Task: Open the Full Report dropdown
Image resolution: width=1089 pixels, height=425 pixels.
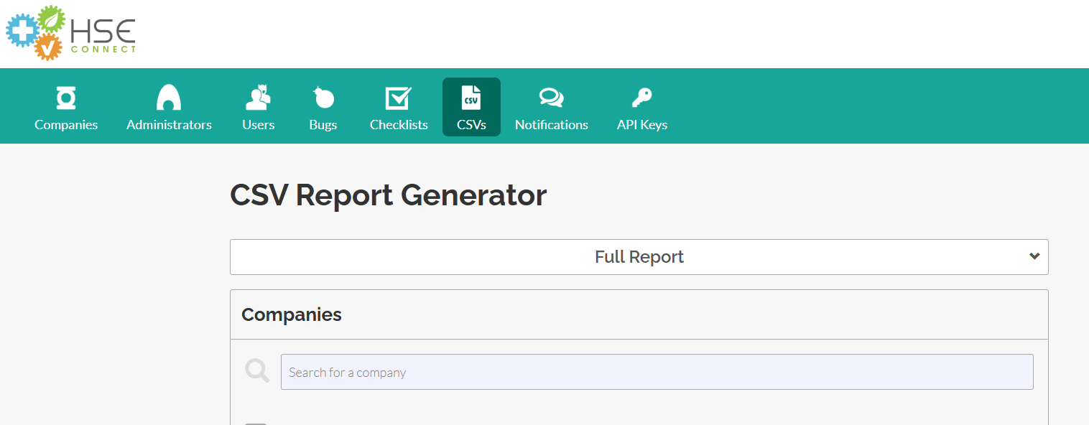Action: coord(639,257)
